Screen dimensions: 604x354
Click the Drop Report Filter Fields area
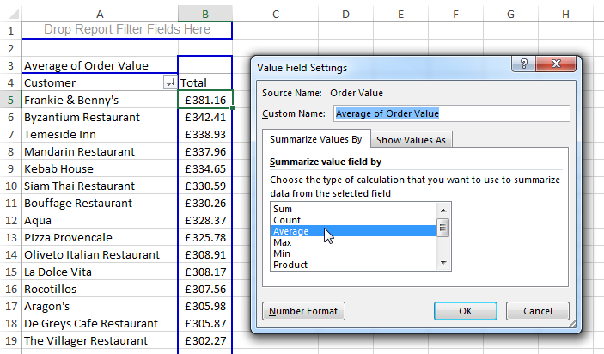[x=127, y=30]
